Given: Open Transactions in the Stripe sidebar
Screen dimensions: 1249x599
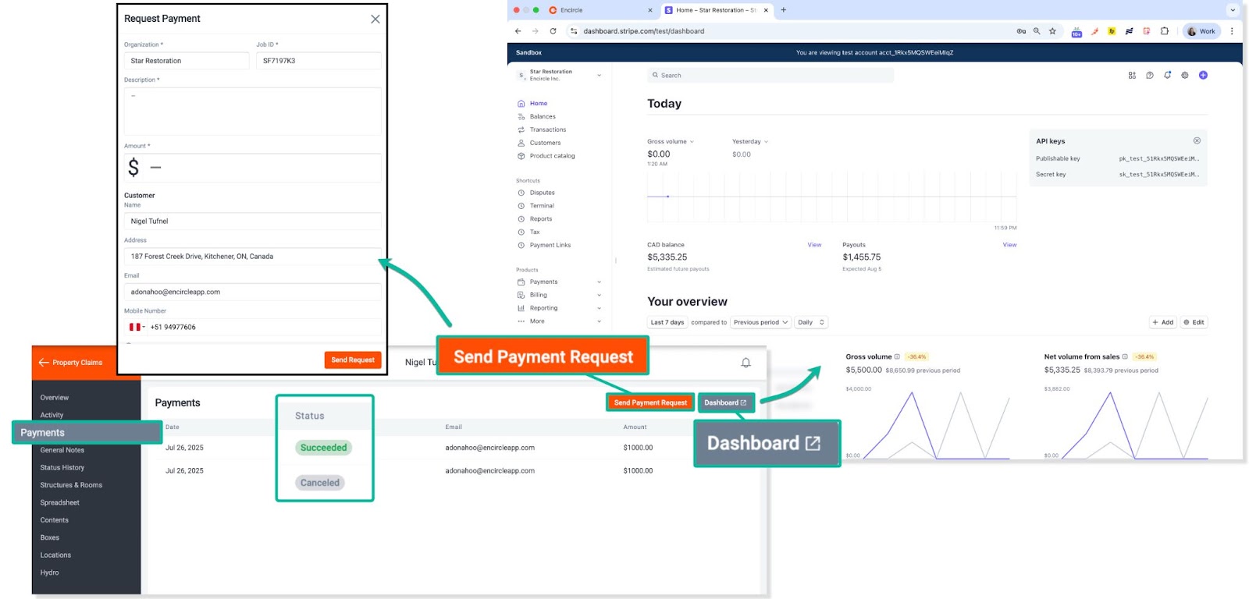Looking at the screenshot, I should coord(547,130).
